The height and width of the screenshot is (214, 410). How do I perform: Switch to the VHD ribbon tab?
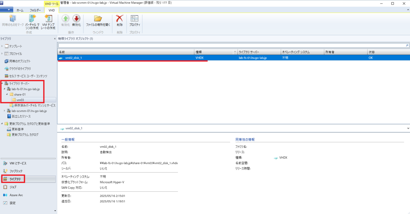point(52,10)
